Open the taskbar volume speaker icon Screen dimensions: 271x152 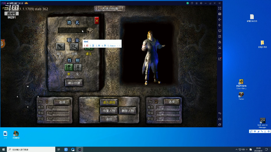coord(244,149)
